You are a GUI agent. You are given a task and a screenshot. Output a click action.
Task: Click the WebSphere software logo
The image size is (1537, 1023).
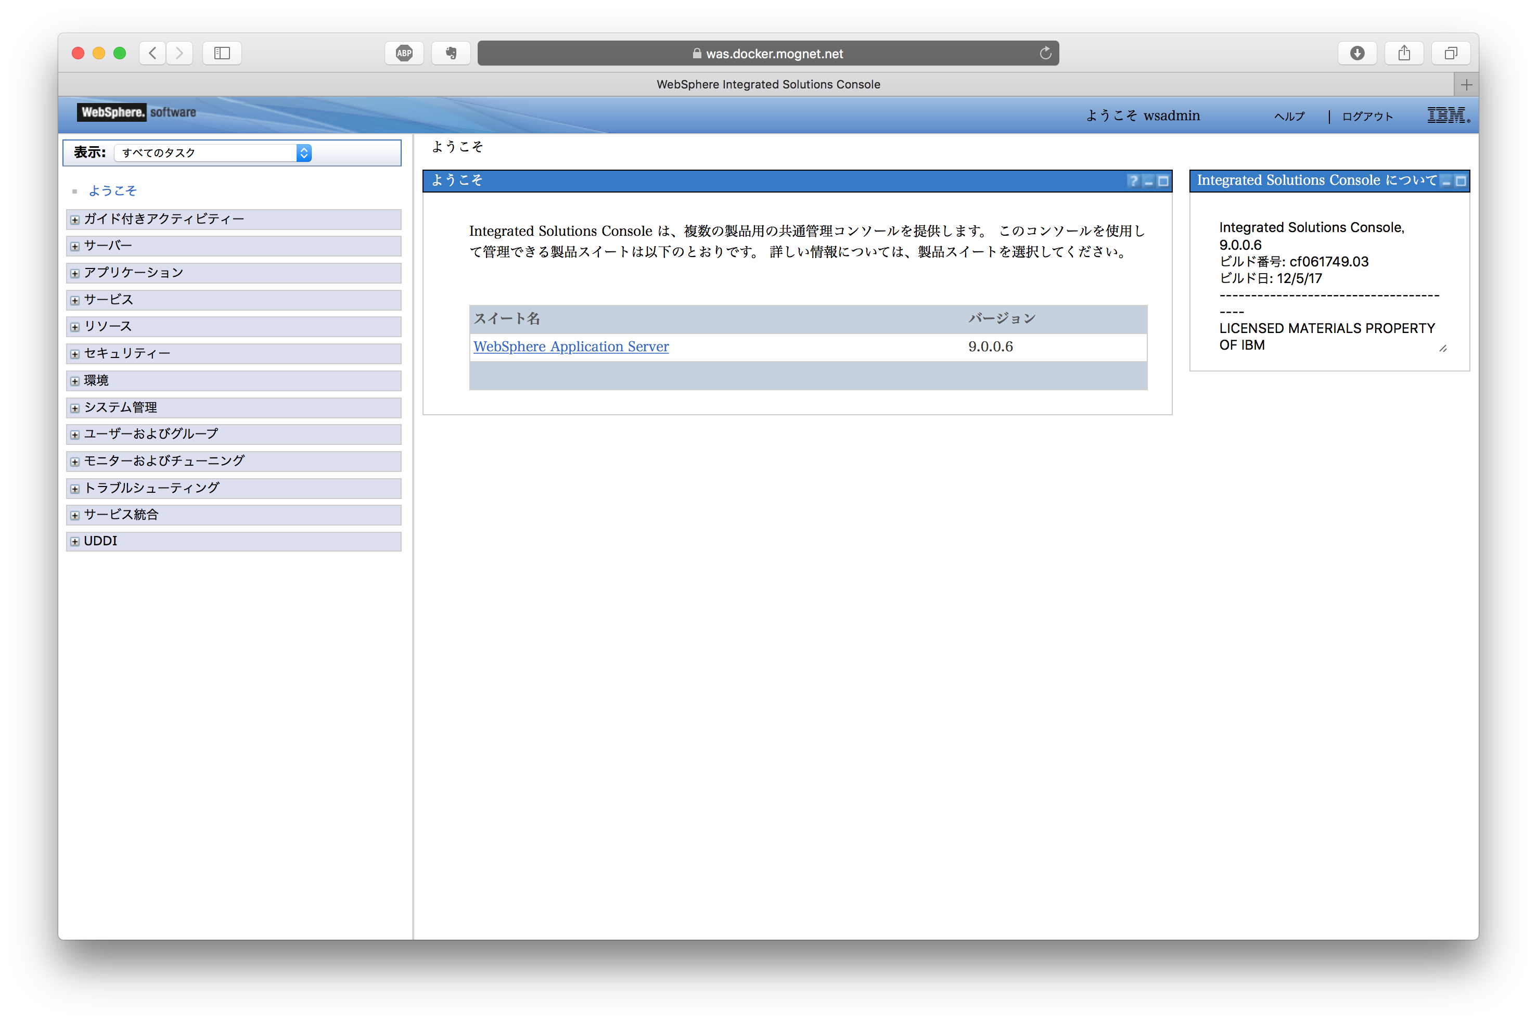pyautogui.click(x=136, y=112)
